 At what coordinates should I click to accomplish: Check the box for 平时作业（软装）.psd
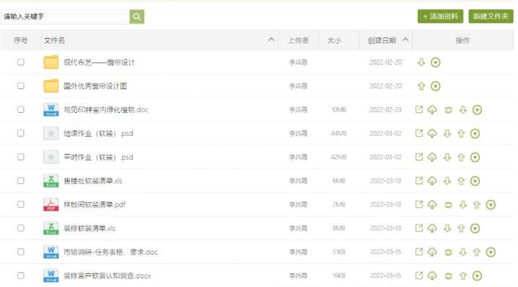click(x=21, y=157)
